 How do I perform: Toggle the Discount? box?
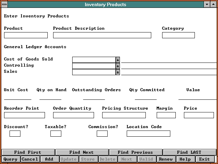tap(15, 134)
